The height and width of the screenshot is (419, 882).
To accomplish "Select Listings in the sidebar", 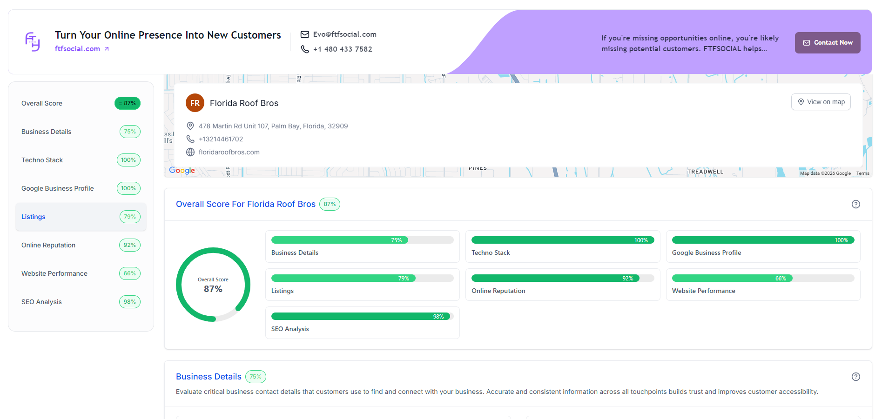I will click(x=33, y=217).
